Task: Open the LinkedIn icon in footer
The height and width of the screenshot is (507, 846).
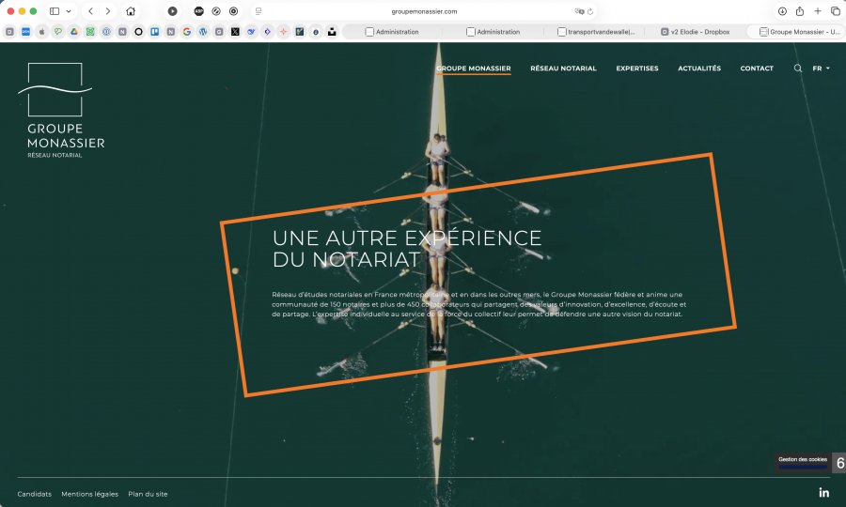Action: [x=824, y=493]
